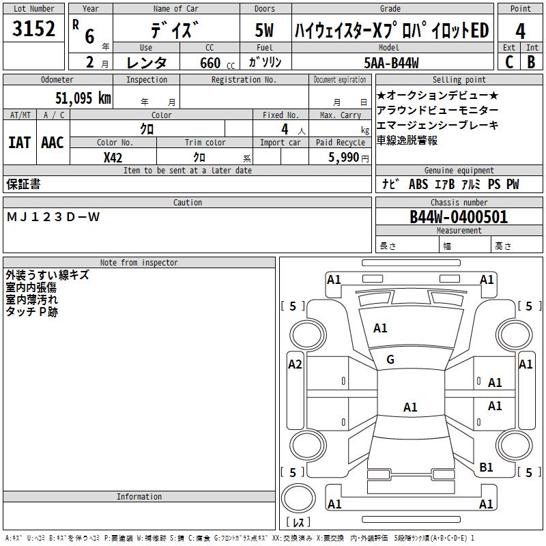The width and height of the screenshot is (546, 546).
Task: Click the lot number 3152
Action: [34, 29]
